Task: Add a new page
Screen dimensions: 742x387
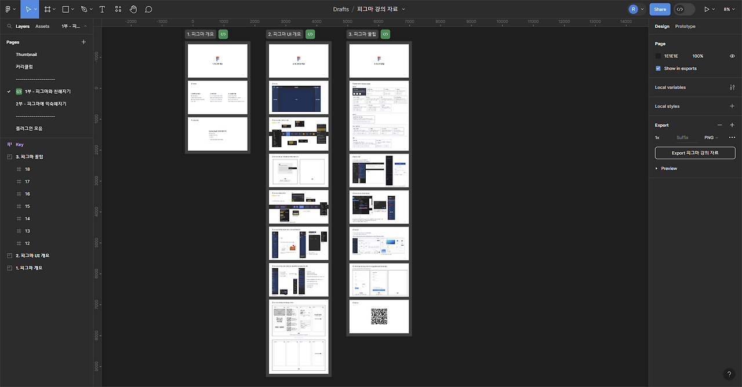Action: tap(83, 42)
